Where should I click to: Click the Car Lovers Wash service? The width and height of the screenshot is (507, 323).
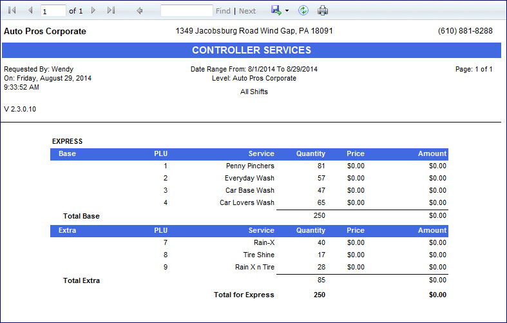247,203
